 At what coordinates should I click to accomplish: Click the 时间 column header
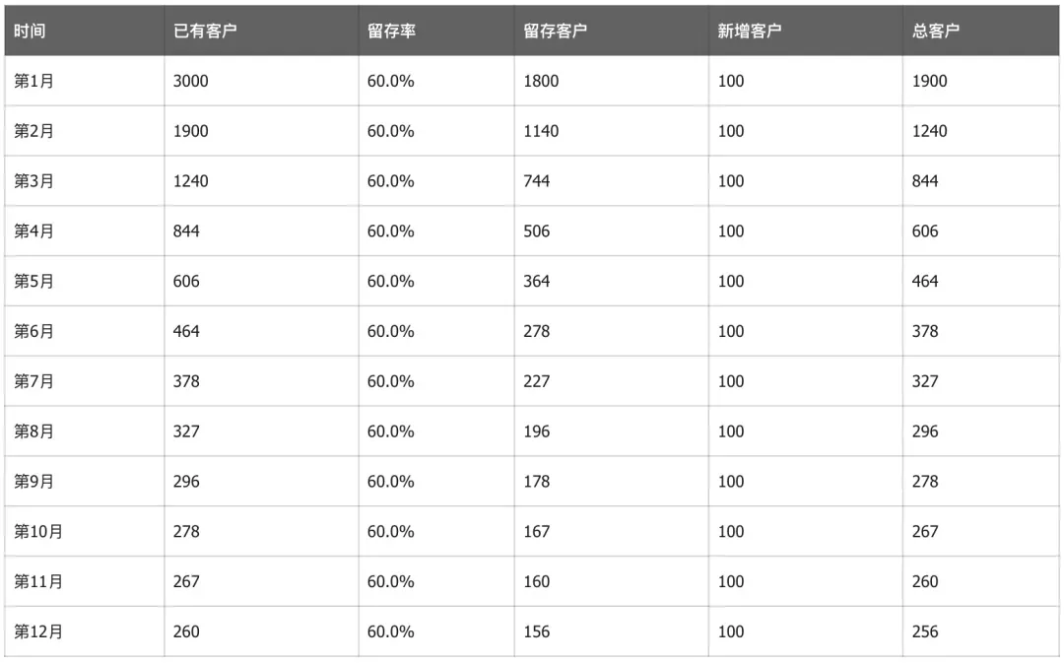30,32
